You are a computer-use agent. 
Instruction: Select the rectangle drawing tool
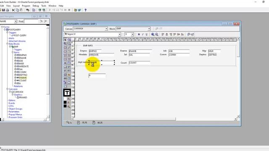[65, 47]
